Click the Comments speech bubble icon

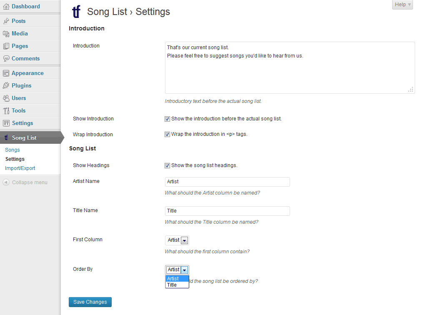6,59
